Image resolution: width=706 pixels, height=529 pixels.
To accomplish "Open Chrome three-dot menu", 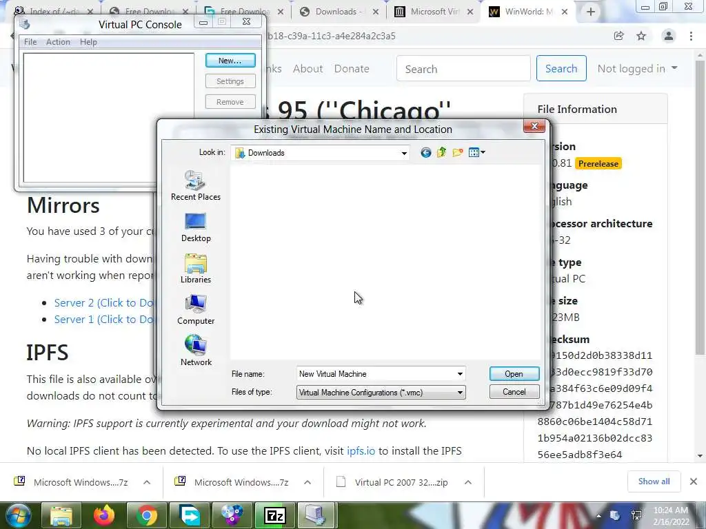I will [691, 36].
